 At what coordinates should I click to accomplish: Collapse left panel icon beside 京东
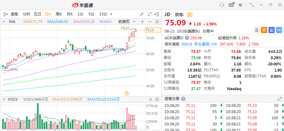(6, 14)
